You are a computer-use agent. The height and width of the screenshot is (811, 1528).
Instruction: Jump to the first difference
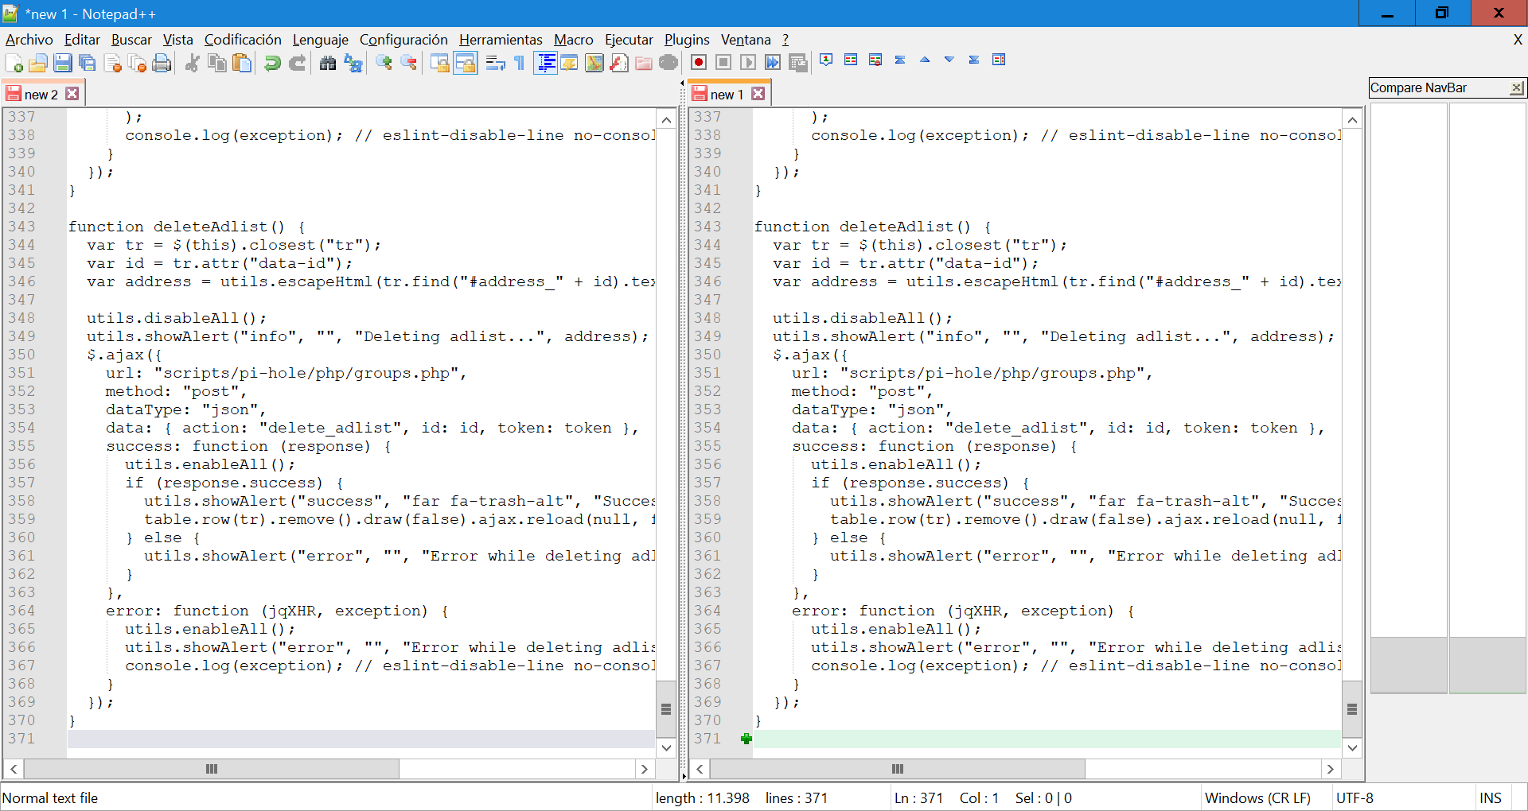point(900,61)
